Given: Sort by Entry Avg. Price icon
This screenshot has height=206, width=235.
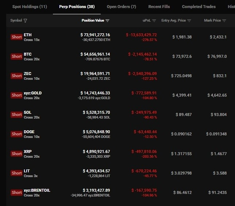Looking at the screenshot, I should point(189,20).
